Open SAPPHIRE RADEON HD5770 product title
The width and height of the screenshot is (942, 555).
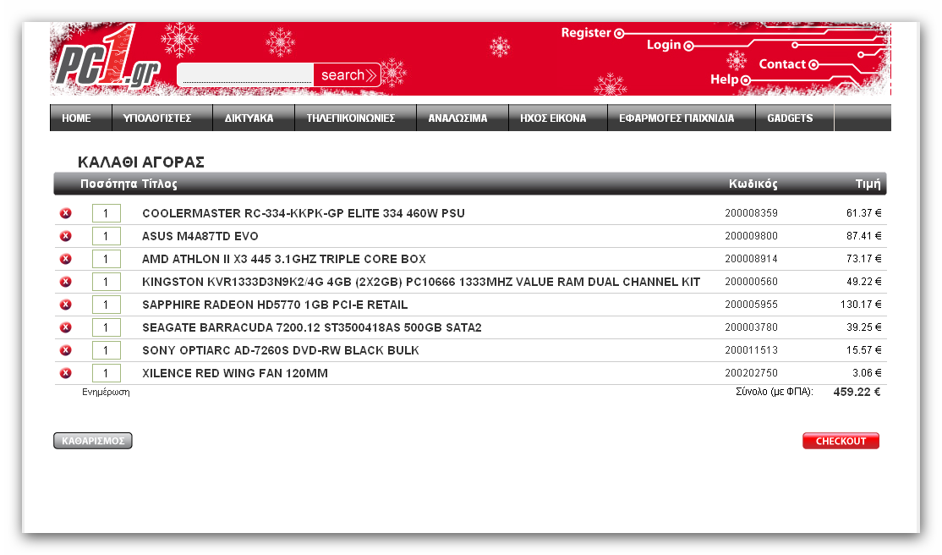coord(275,305)
